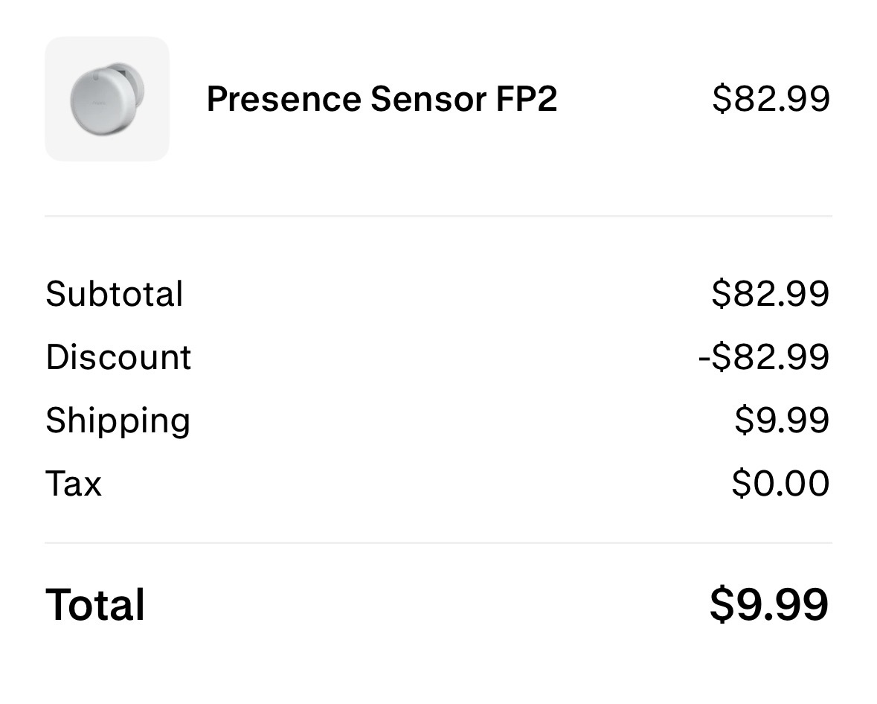Select the $9.99 shipping cost

[x=782, y=420]
